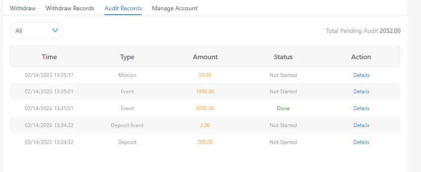Open Details for the Deposit Event record
Screen dimensions: 421x172
[x=361, y=125]
